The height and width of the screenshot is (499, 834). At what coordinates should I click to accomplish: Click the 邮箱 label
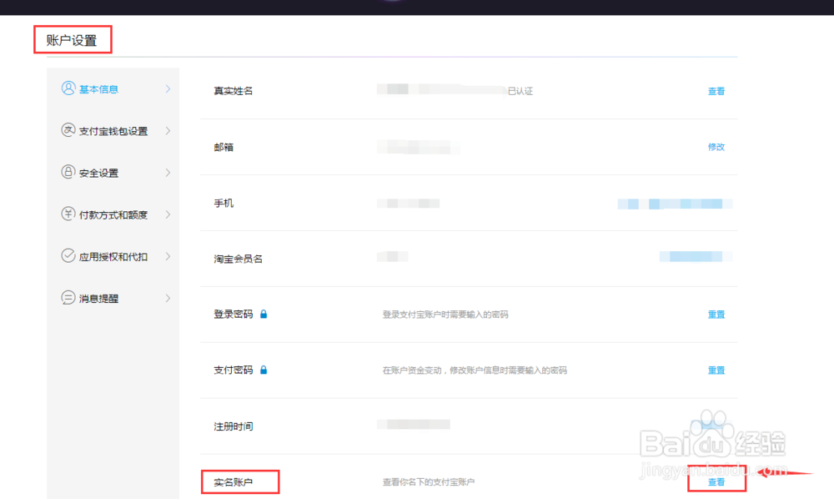224,147
